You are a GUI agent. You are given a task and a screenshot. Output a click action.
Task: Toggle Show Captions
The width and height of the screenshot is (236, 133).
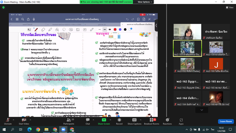point(134,121)
